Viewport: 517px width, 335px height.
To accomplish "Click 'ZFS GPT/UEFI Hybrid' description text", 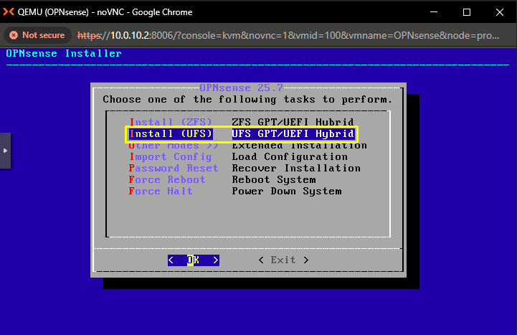I will pyautogui.click(x=293, y=122).
